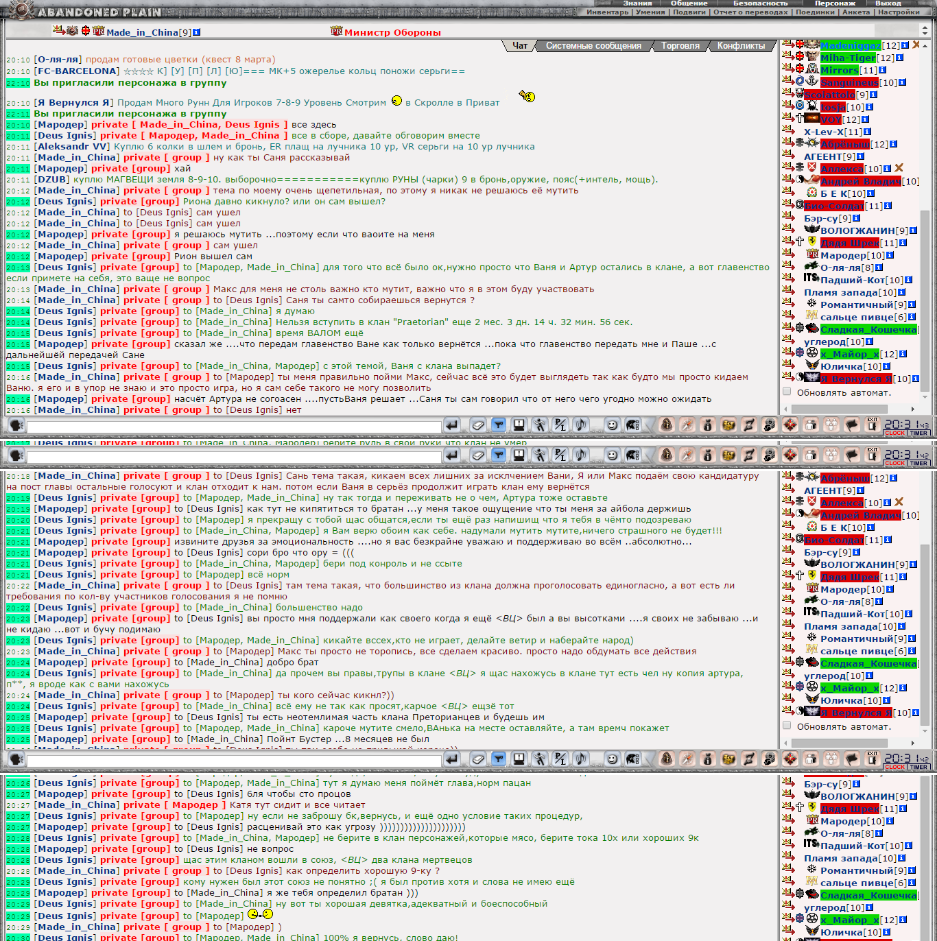Screen dimensions: 937x941
Task: Toggle sound speaker icon in first chat toolbar
Action: point(581,425)
